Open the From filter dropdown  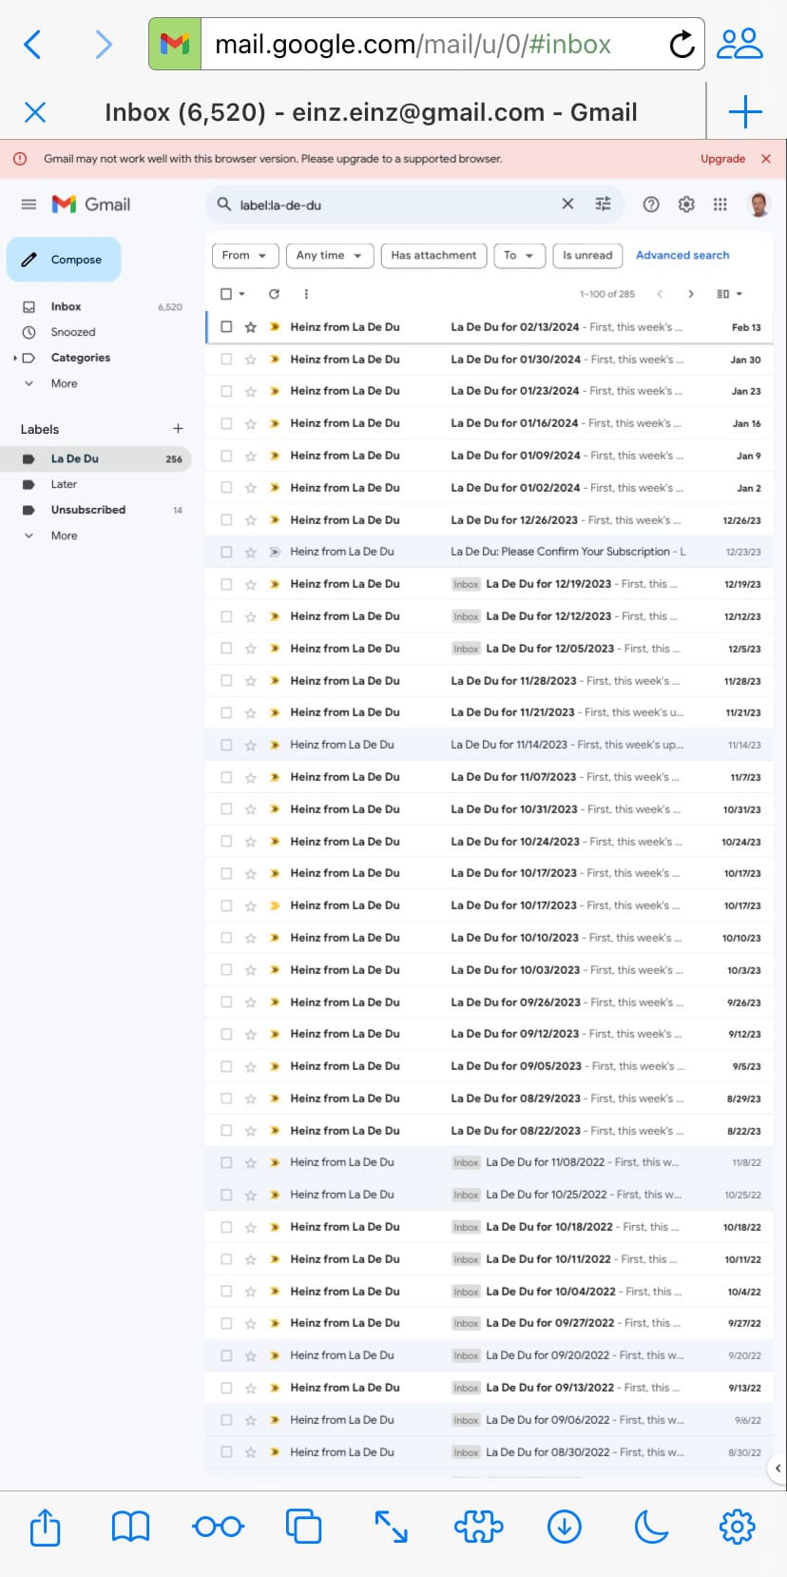[244, 255]
